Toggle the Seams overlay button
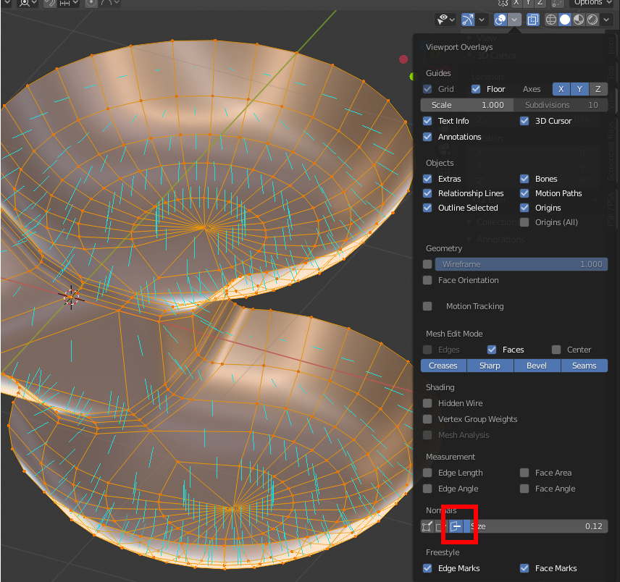This screenshot has width=620, height=582. click(x=584, y=366)
